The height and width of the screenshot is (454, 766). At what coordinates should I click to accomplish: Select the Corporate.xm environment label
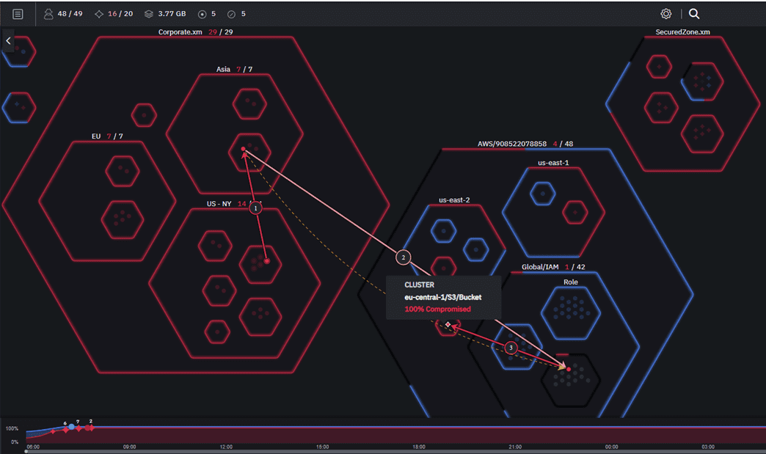point(179,32)
